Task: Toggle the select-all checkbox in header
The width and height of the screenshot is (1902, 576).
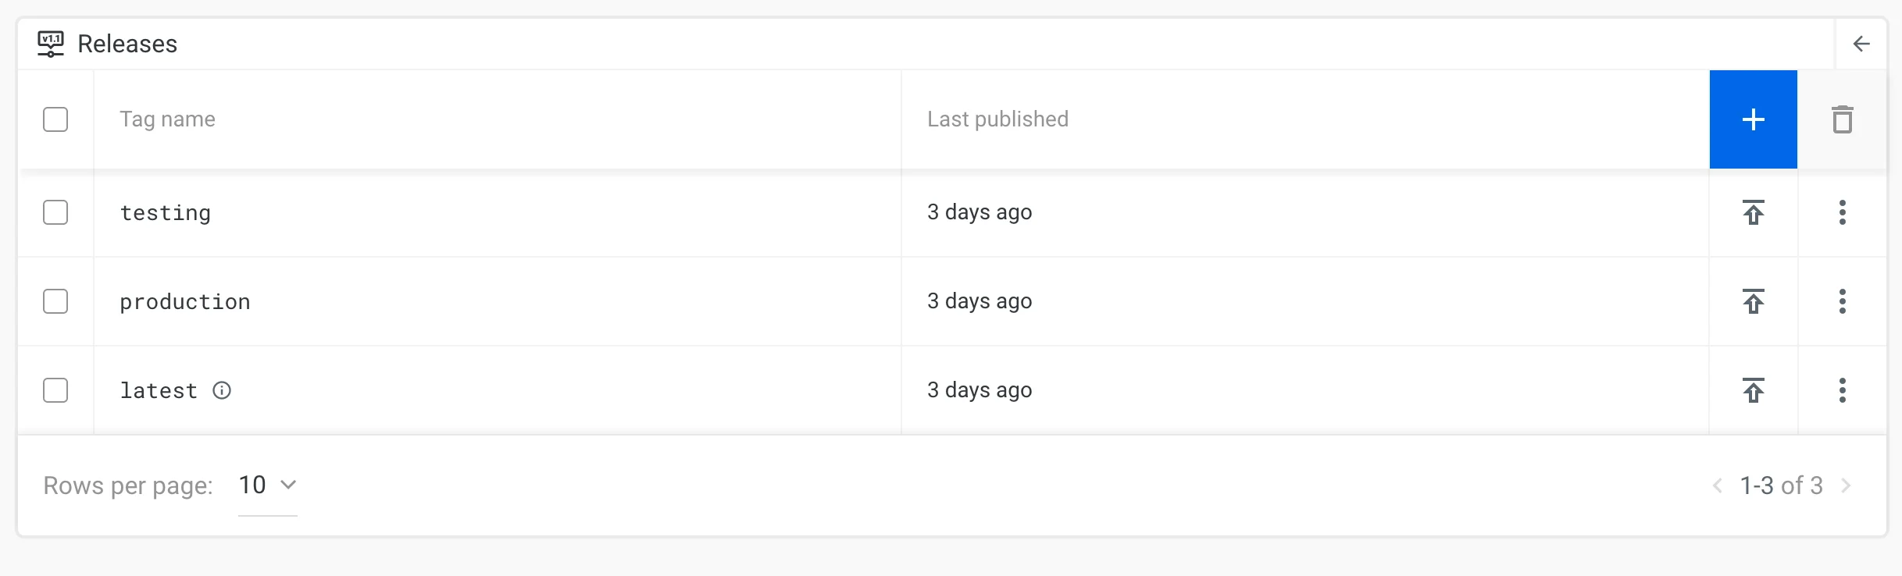Action: tap(55, 119)
